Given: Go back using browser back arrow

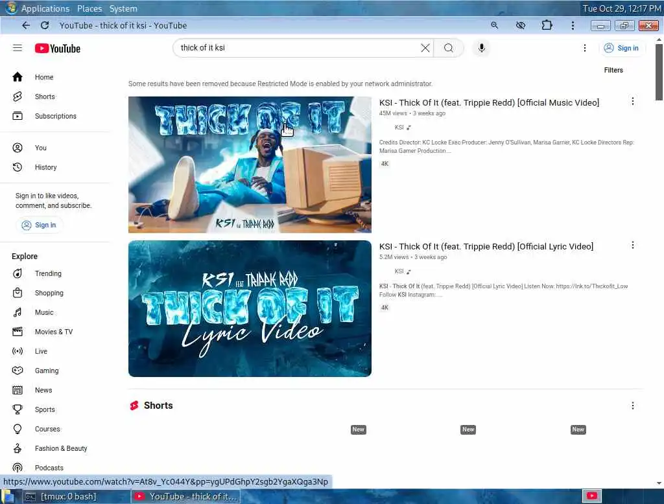Looking at the screenshot, I should (x=26, y=25).
